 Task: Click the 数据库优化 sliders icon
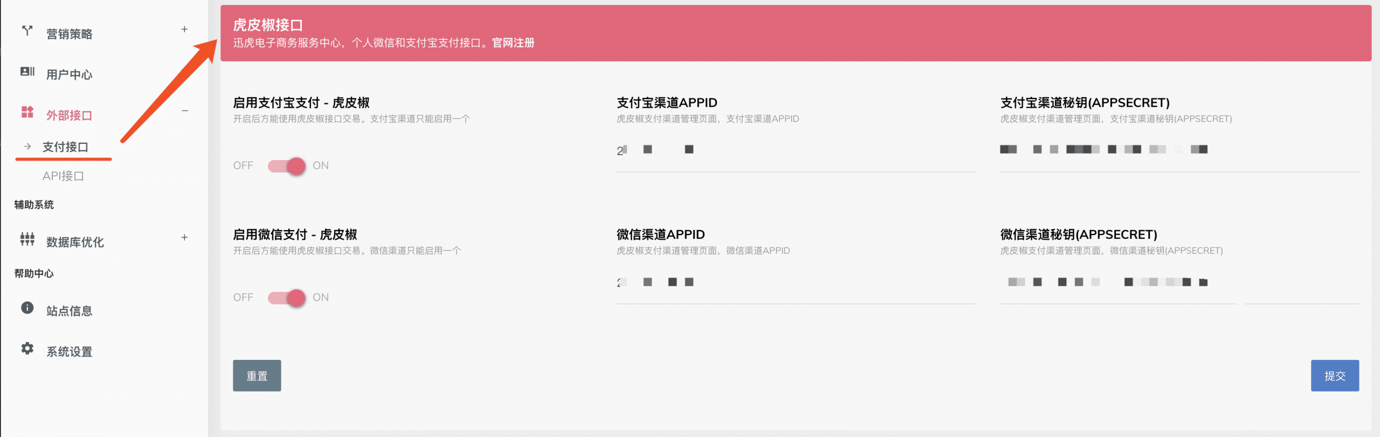27,239
